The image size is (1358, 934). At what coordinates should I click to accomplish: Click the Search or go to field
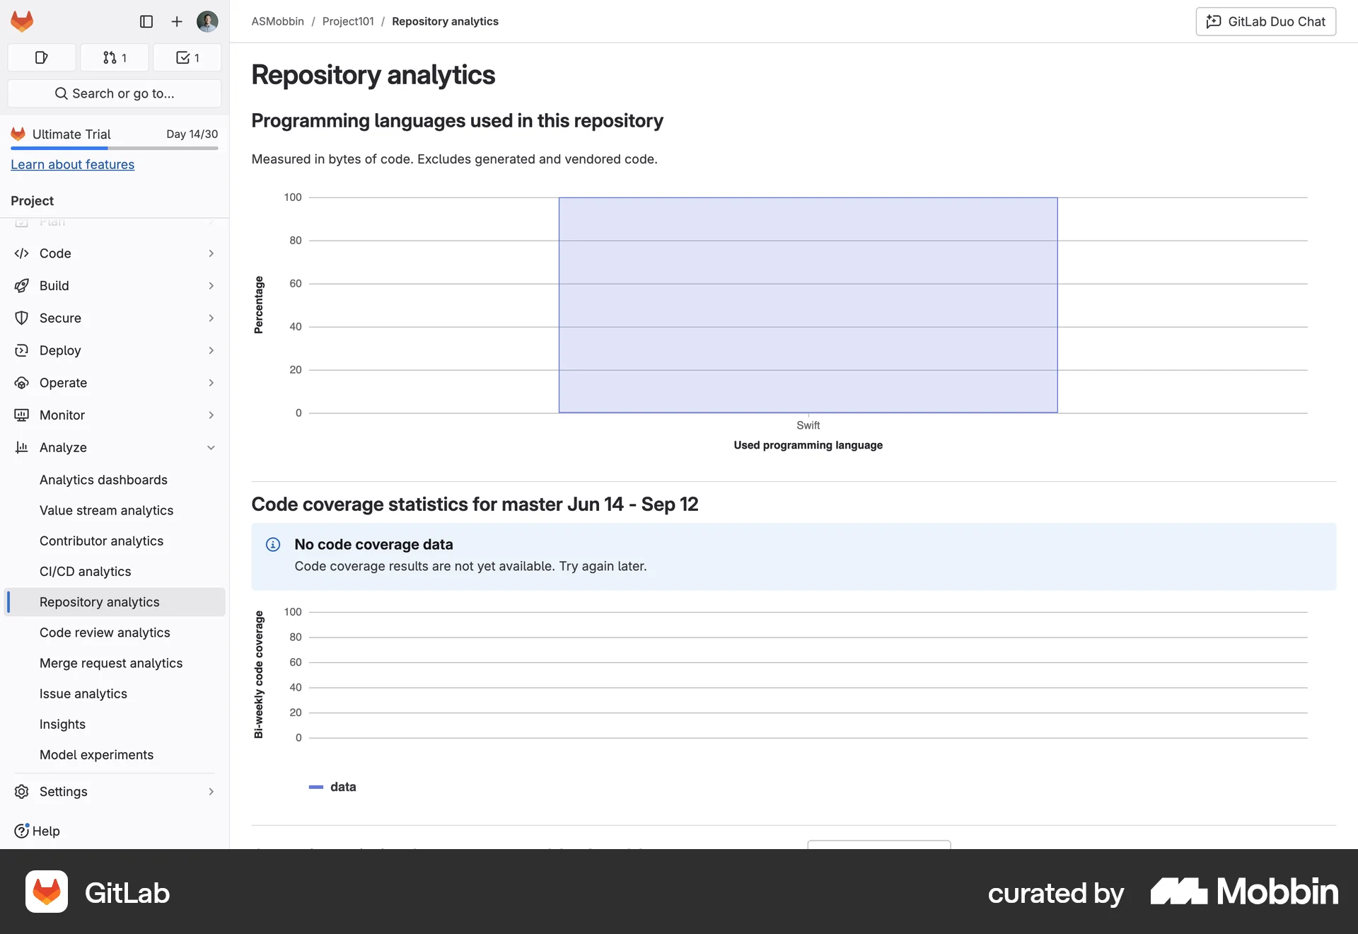114,93
